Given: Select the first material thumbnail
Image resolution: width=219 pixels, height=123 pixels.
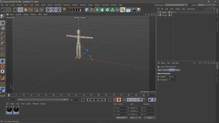Looking at the screenshot, I should 9,110.
